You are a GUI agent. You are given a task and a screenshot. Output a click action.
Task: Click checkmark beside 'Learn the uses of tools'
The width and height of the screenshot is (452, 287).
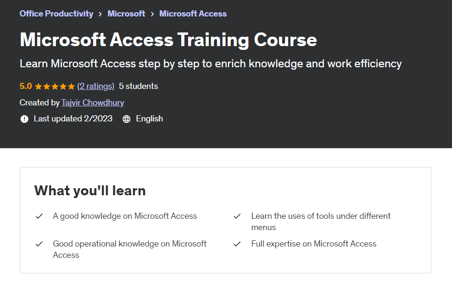[238, 216]
